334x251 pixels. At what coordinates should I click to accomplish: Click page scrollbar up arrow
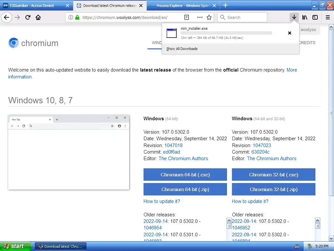[331, 27]
